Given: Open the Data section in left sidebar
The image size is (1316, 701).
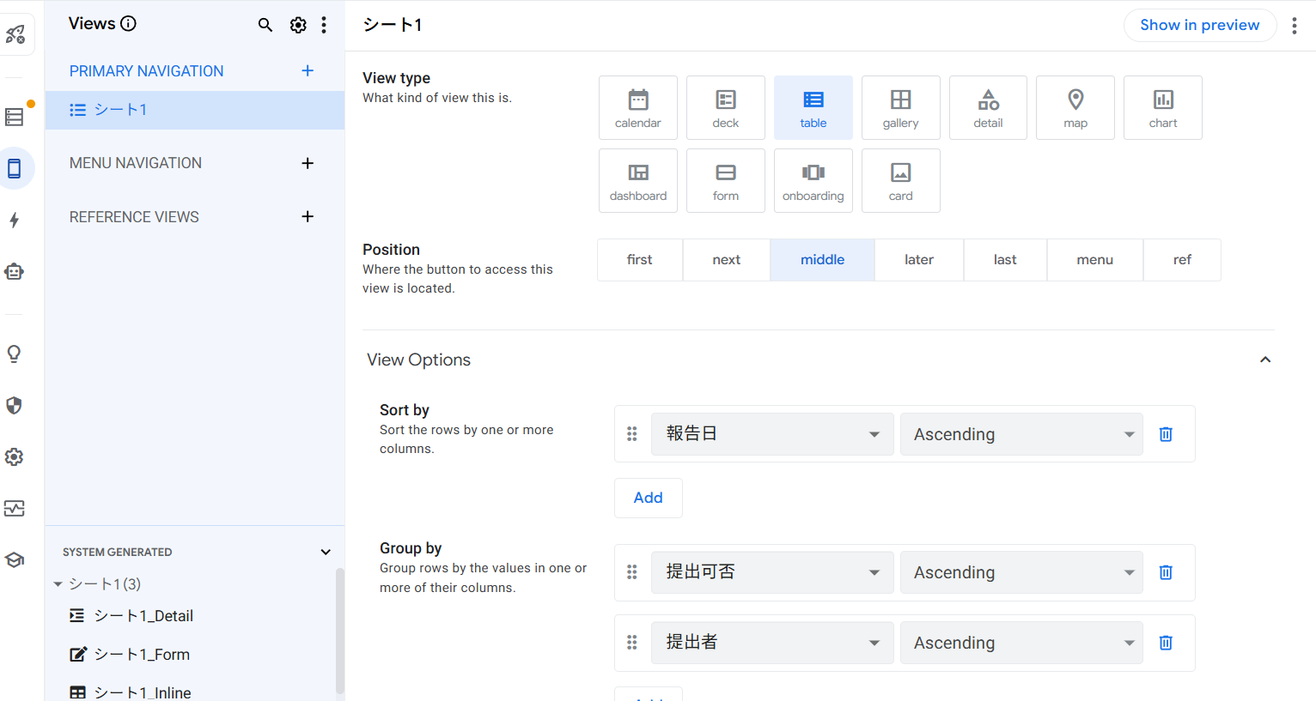Looking at the screenshot, I should click(x=15, y=117).
